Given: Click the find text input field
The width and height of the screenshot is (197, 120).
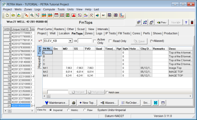Looking at the screenshot, I should (58, 92).
